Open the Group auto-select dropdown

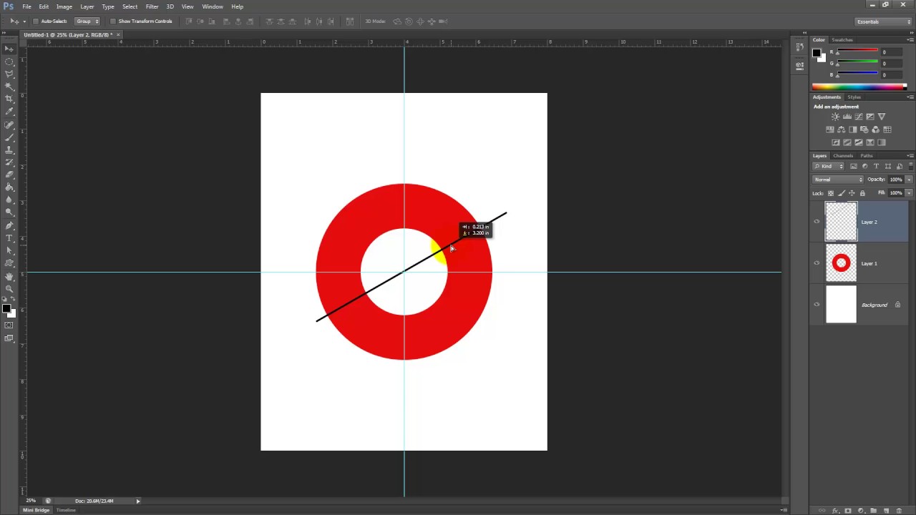coord(87,21)
